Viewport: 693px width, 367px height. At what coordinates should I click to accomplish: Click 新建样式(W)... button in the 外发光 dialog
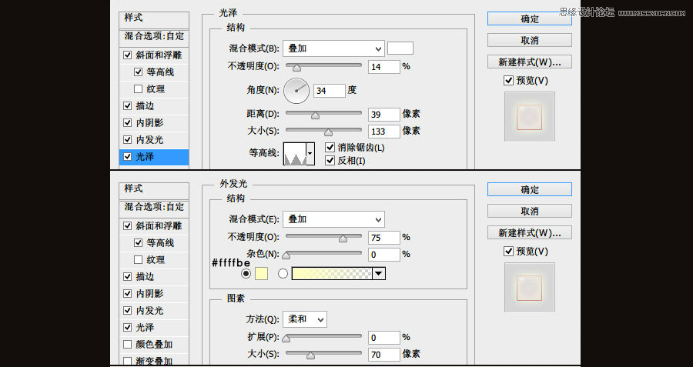pyautogui.click(x=529, y=232)
